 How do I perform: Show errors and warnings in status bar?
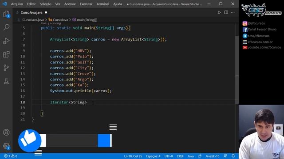pyautogui.click(x=11, y=156)
